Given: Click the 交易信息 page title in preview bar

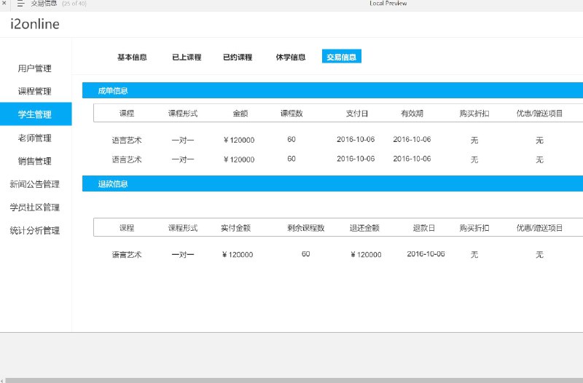Looking at the screenshot, I should [44, 4].
